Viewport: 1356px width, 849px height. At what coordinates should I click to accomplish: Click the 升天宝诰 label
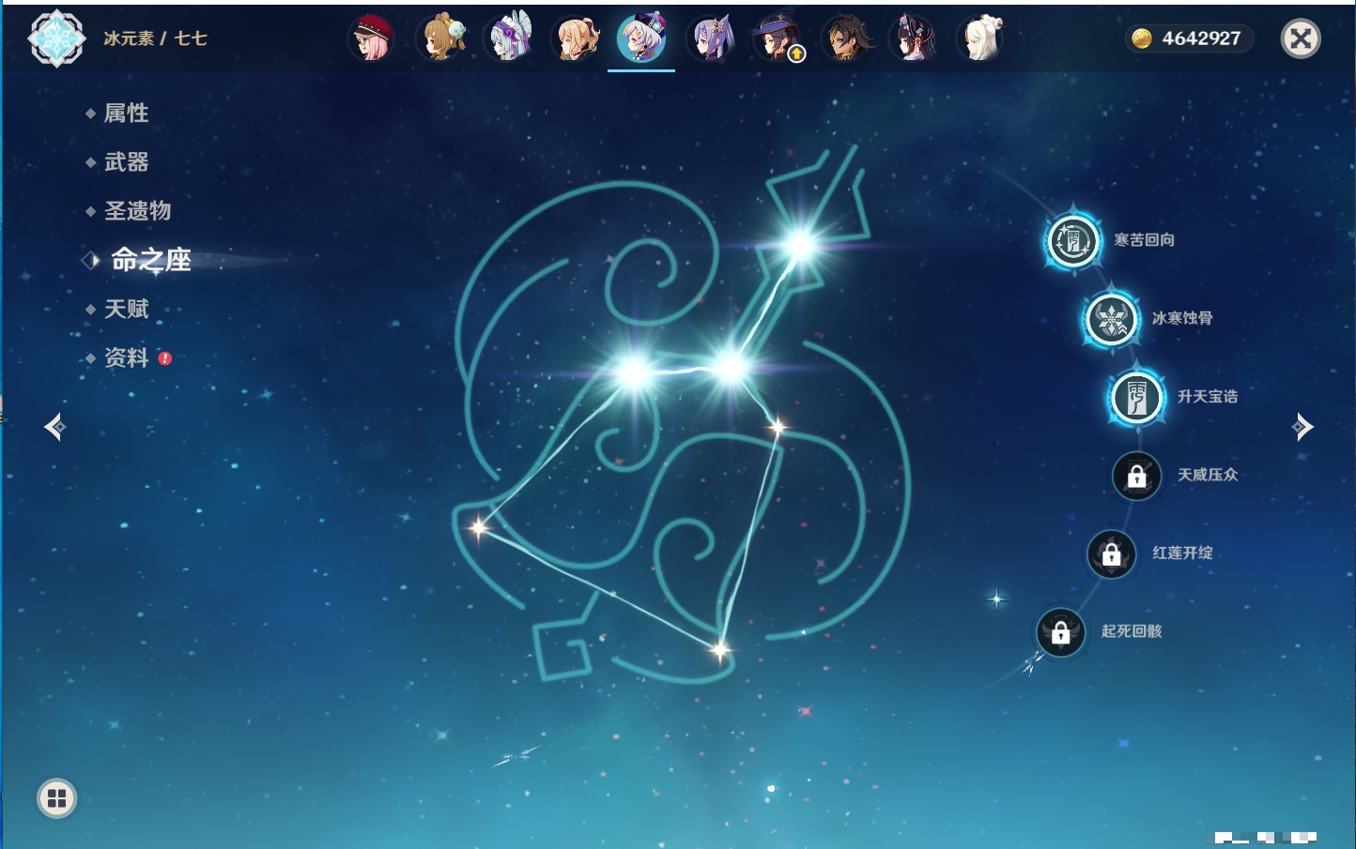click(1208, 397)
